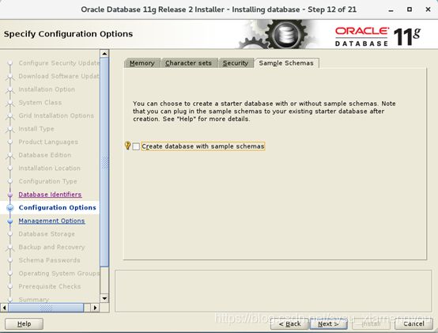Click the Download Software Updates step text
438x333 pixels.
coord(59,76)
